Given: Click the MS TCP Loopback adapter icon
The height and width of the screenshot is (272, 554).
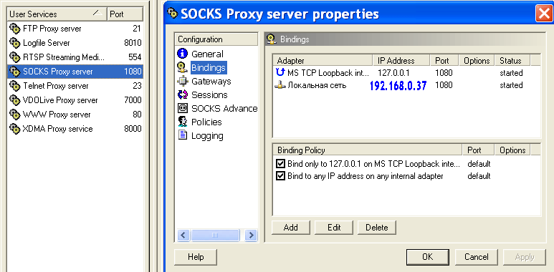Looking at the screenshot, I should [x=280, y=73].
